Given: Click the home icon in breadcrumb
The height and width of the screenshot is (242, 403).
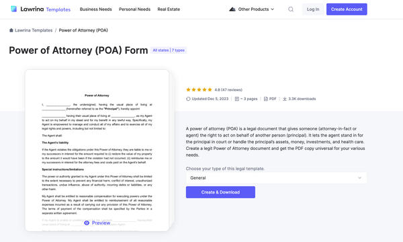Looking at the screenshot, I should (11, 30).
